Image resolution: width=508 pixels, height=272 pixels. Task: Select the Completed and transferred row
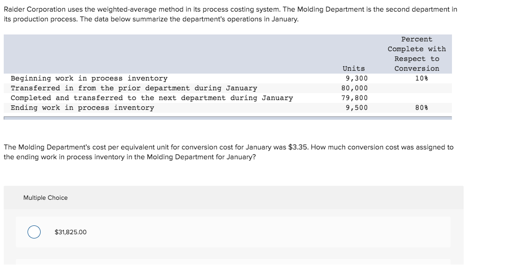[152, 97]
